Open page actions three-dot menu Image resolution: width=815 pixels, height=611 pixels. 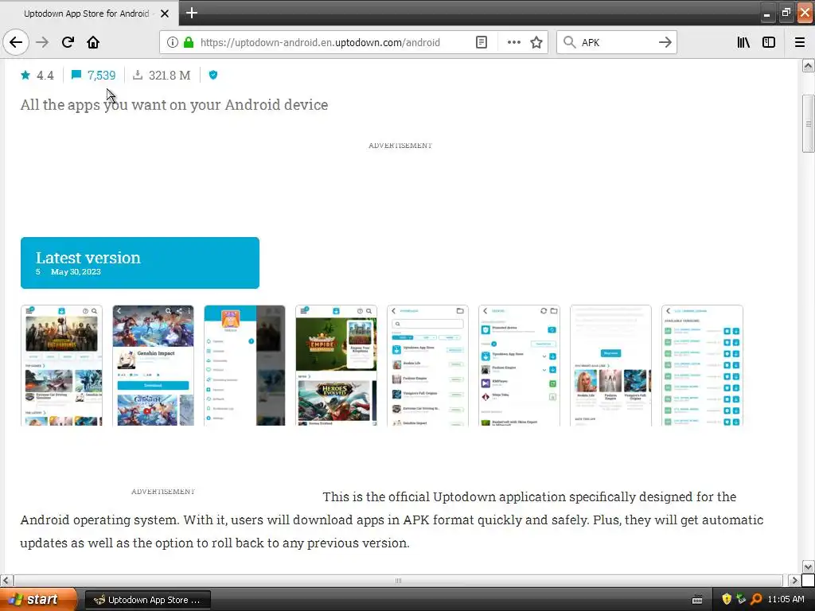[513, 43]
